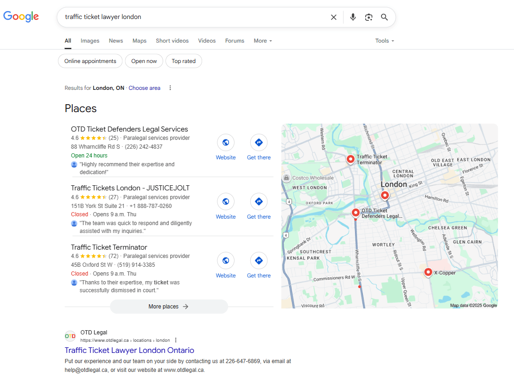Switch to the Images tab
The image size is (514, 377).
(90, 41)
